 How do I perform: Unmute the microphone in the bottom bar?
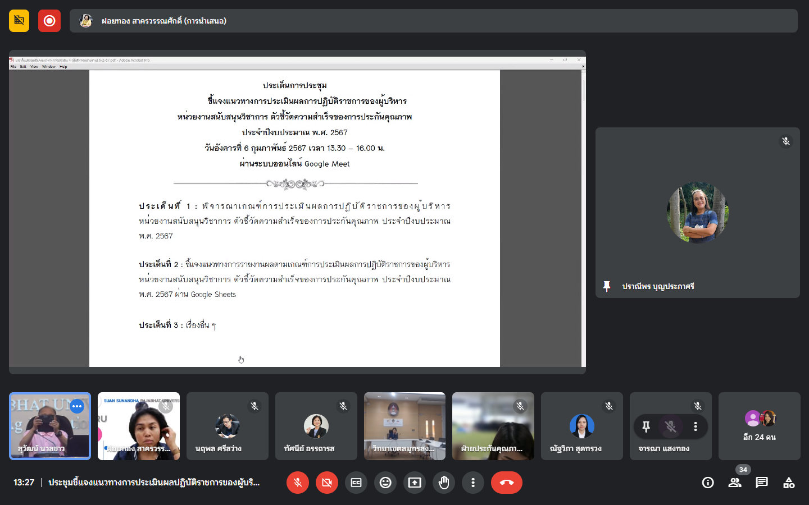(298, 483)
